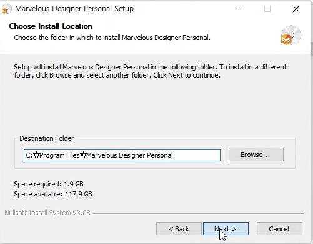Select the 'Space required: 1.9 GB' text
Viewport: 313px width, 244px height.
point(49,184)
